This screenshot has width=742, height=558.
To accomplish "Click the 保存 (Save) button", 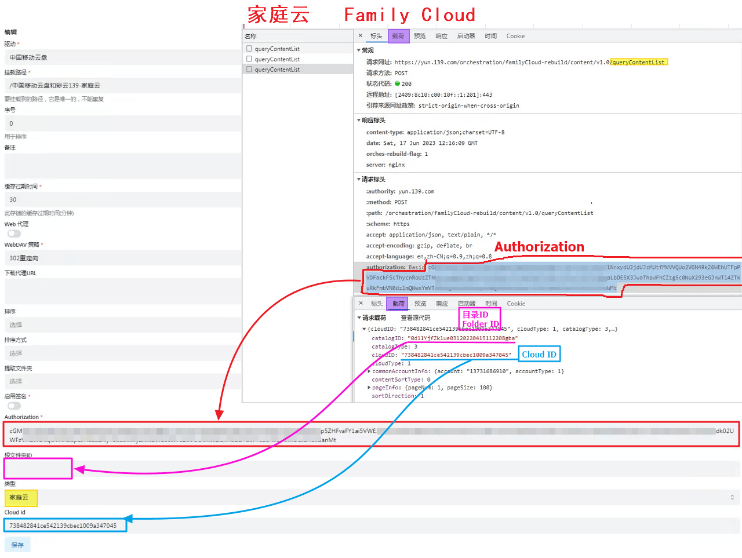I will [17, 545].
